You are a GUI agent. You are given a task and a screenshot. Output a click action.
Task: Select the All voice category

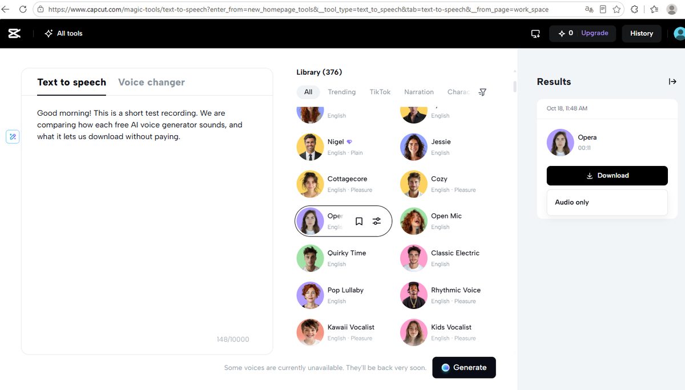(x=308, y=92)
